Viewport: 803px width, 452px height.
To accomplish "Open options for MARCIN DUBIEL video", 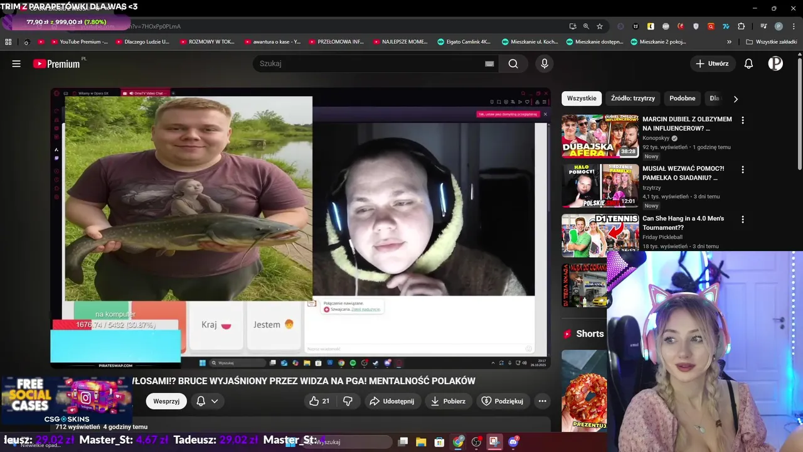I will 743,120.
